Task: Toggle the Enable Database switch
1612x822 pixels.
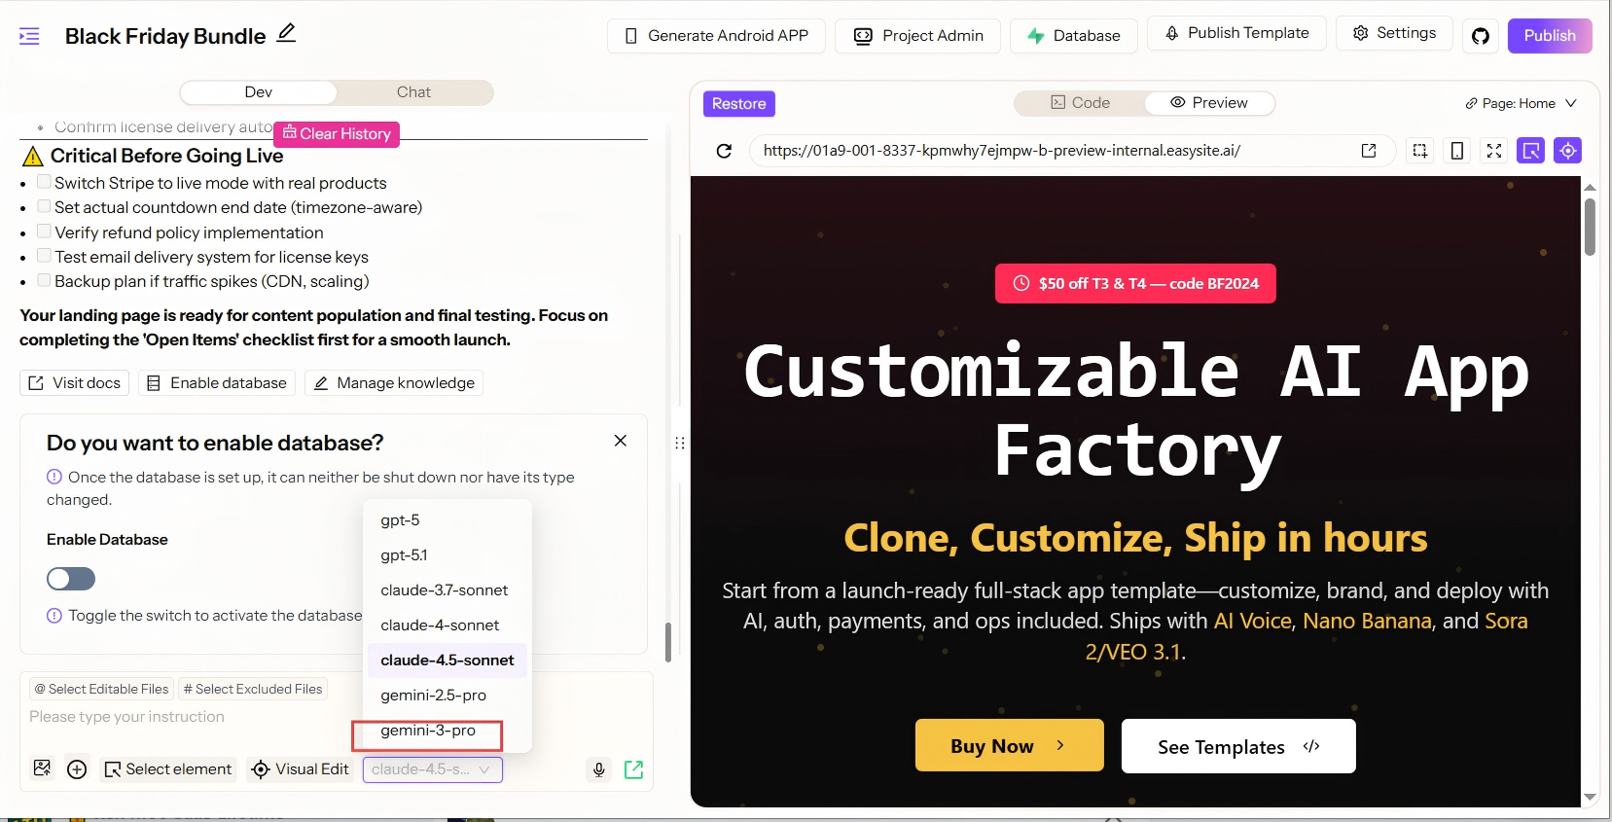Action: click(x=71, y=579)
